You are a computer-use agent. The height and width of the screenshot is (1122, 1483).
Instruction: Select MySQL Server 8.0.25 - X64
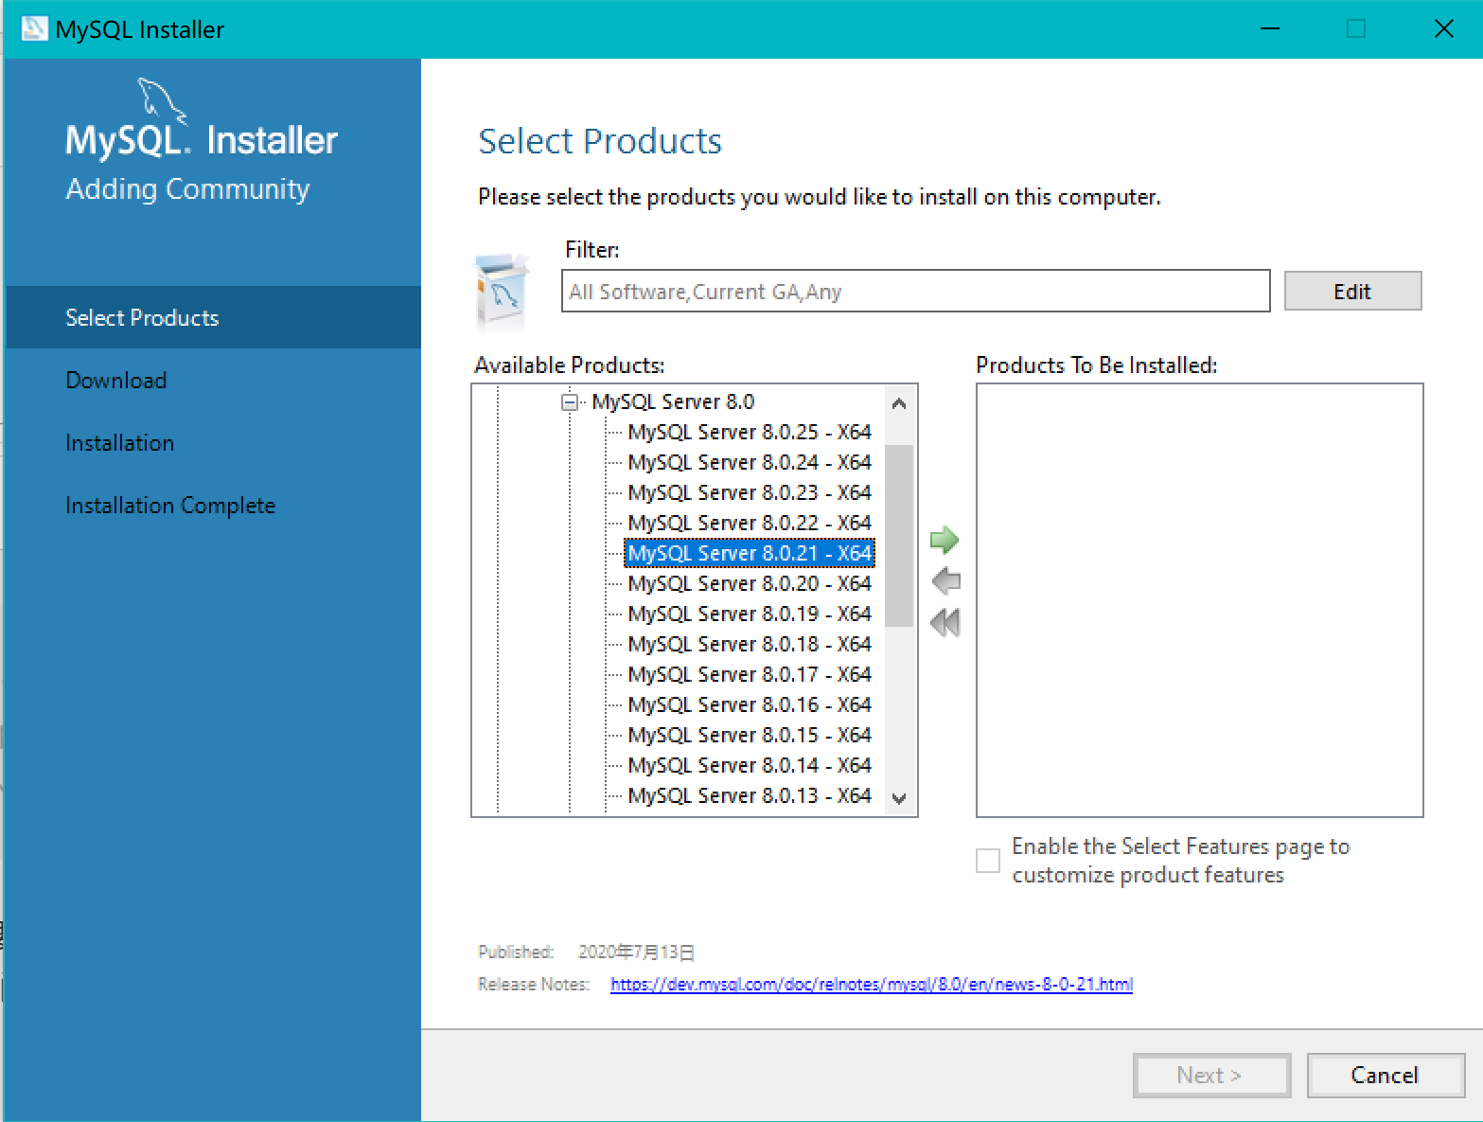[750, 432]
